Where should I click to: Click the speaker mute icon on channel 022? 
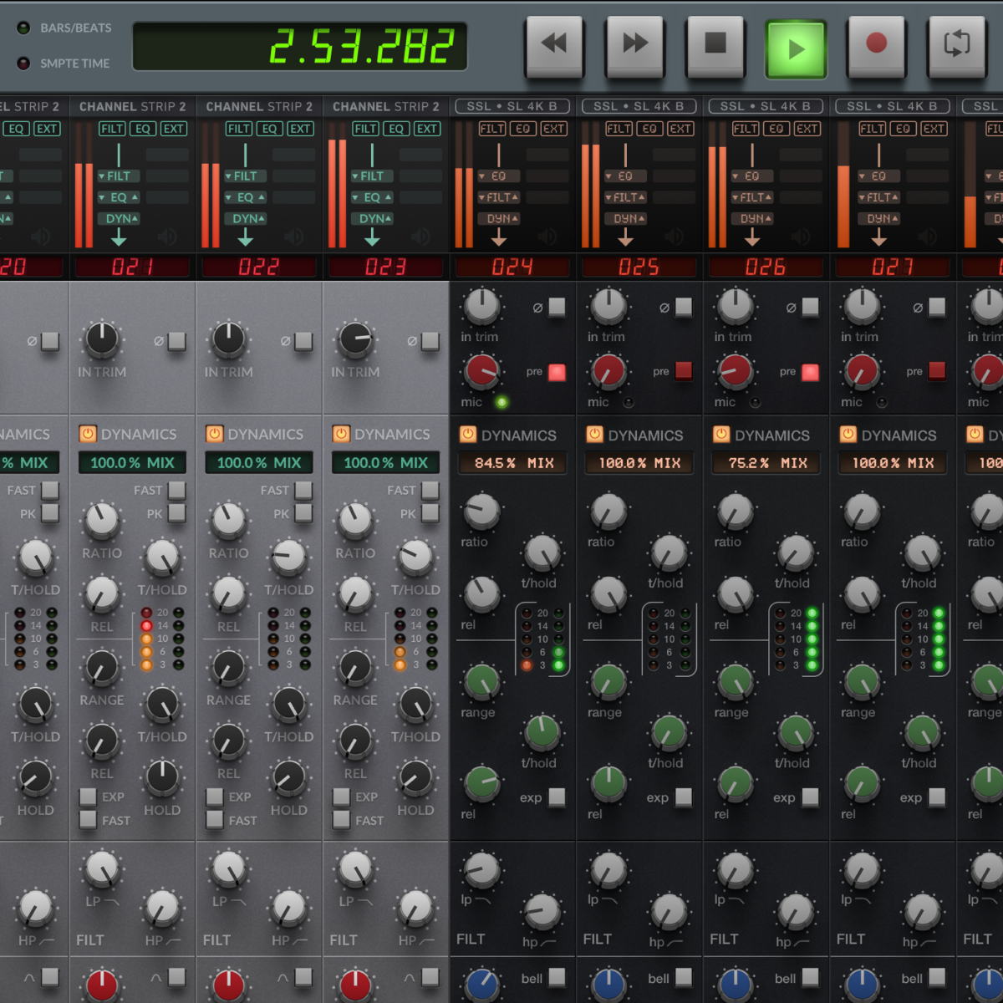294,237
